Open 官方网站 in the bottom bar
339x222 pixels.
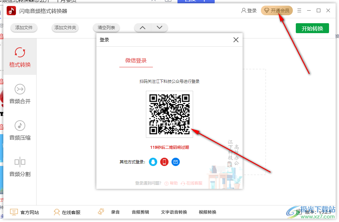click(25, 212)
